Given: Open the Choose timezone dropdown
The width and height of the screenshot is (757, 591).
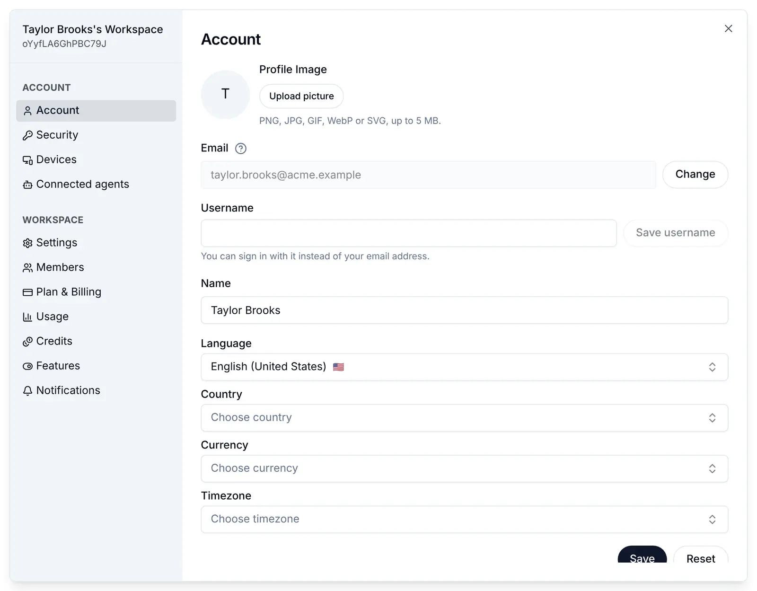Looking at the screenshot, I should 464,520.
